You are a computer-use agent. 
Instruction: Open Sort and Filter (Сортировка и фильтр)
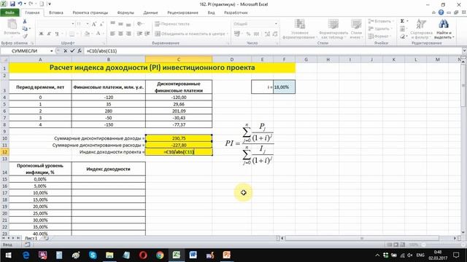(421, 29)
